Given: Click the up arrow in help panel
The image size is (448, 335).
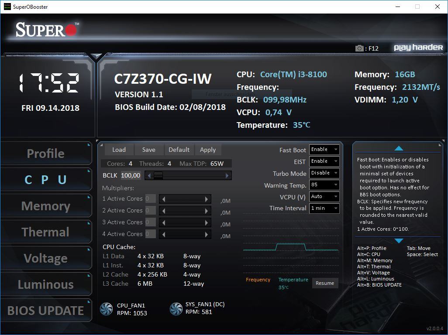Looking at the screenshot, I should 399,148.
